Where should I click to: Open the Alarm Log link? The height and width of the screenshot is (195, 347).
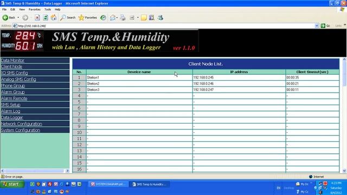(x=11, y=111)
